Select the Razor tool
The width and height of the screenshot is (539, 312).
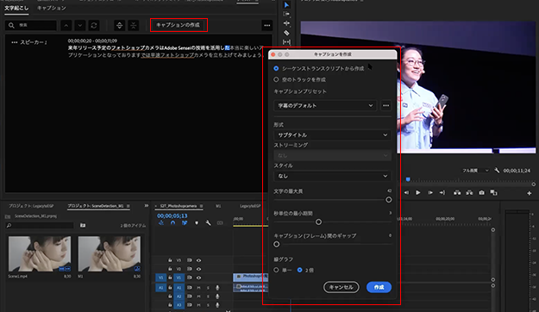click(x=286, y=33)
